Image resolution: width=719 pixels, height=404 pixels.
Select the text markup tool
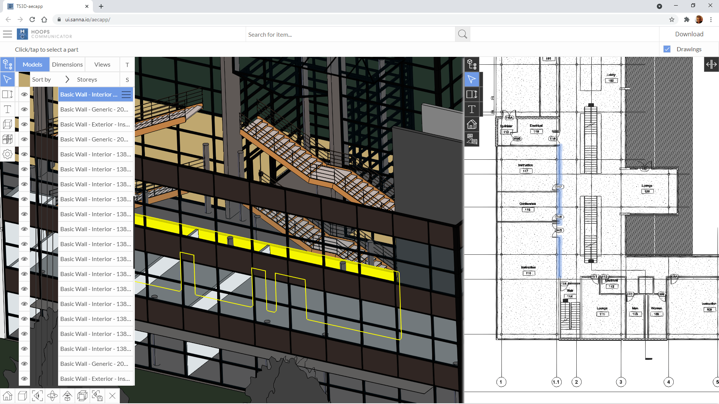7,109
